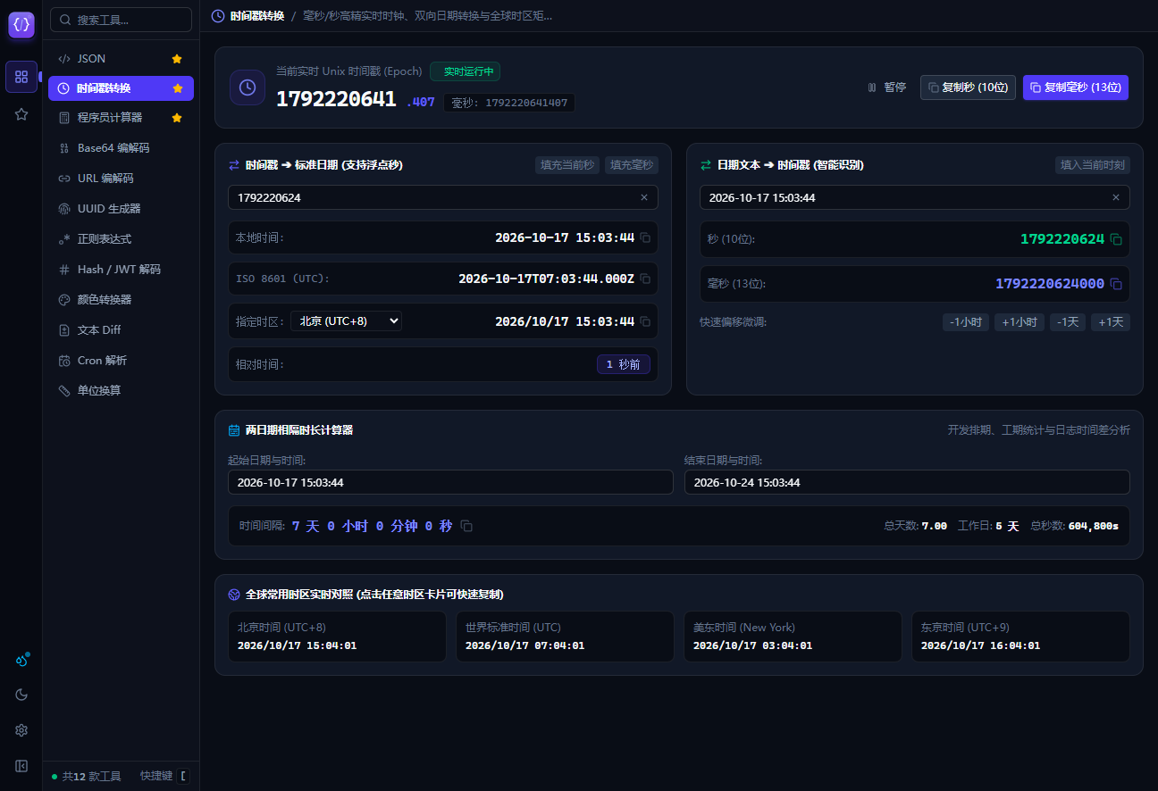Screen dimensions: 1158x791
Task: Focus the 搜索工具 search field
Action: point(121,20)
